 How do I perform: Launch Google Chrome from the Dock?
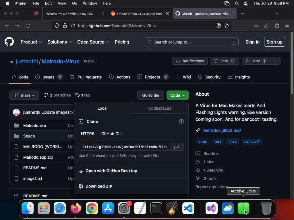[92, 208]
